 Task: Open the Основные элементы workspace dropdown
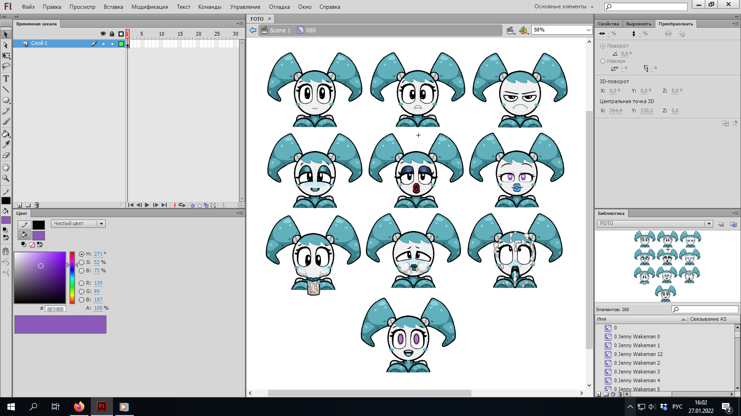click(563, 7)
